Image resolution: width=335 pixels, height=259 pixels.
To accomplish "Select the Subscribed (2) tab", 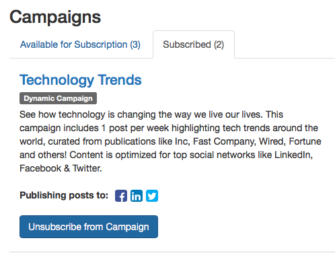I will 194,44.
